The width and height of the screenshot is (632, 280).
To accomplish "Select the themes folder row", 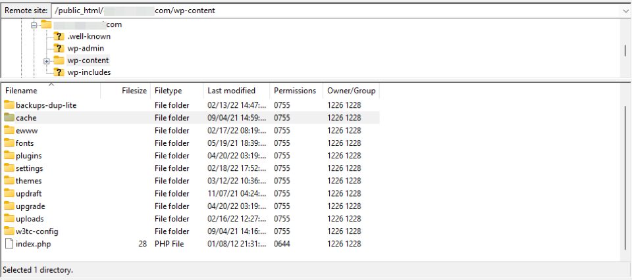I will coord(190,181).
